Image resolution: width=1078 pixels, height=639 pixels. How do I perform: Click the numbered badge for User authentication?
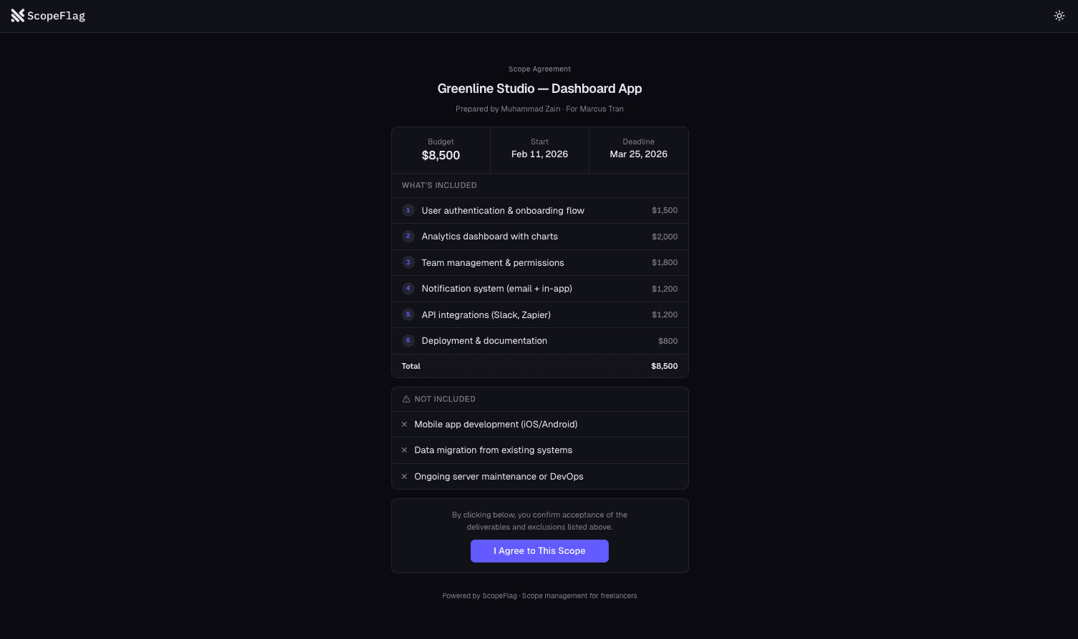pyautogui.click(x=408, y=210)
